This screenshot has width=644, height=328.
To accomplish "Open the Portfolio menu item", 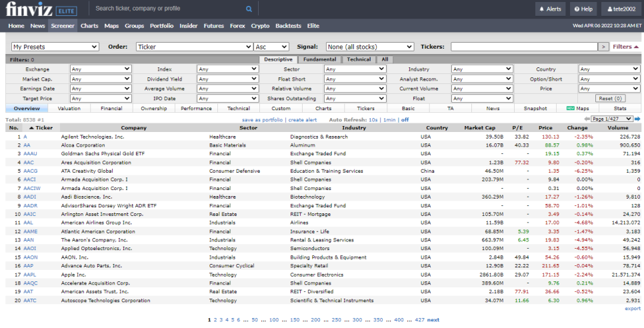I will coord(161,26).
